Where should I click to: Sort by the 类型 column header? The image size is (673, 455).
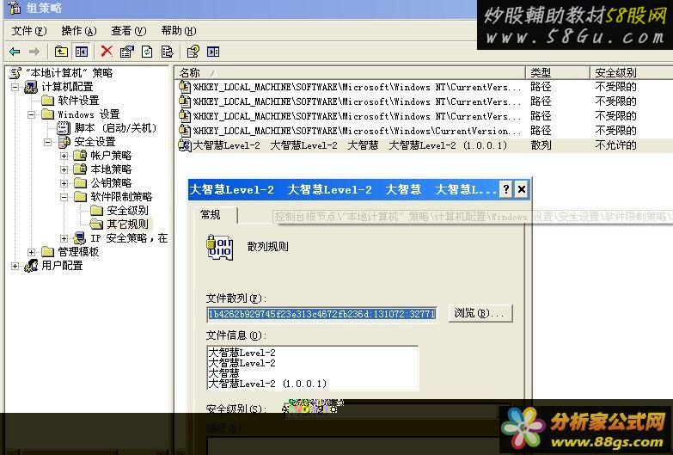[x=558, y=72]
